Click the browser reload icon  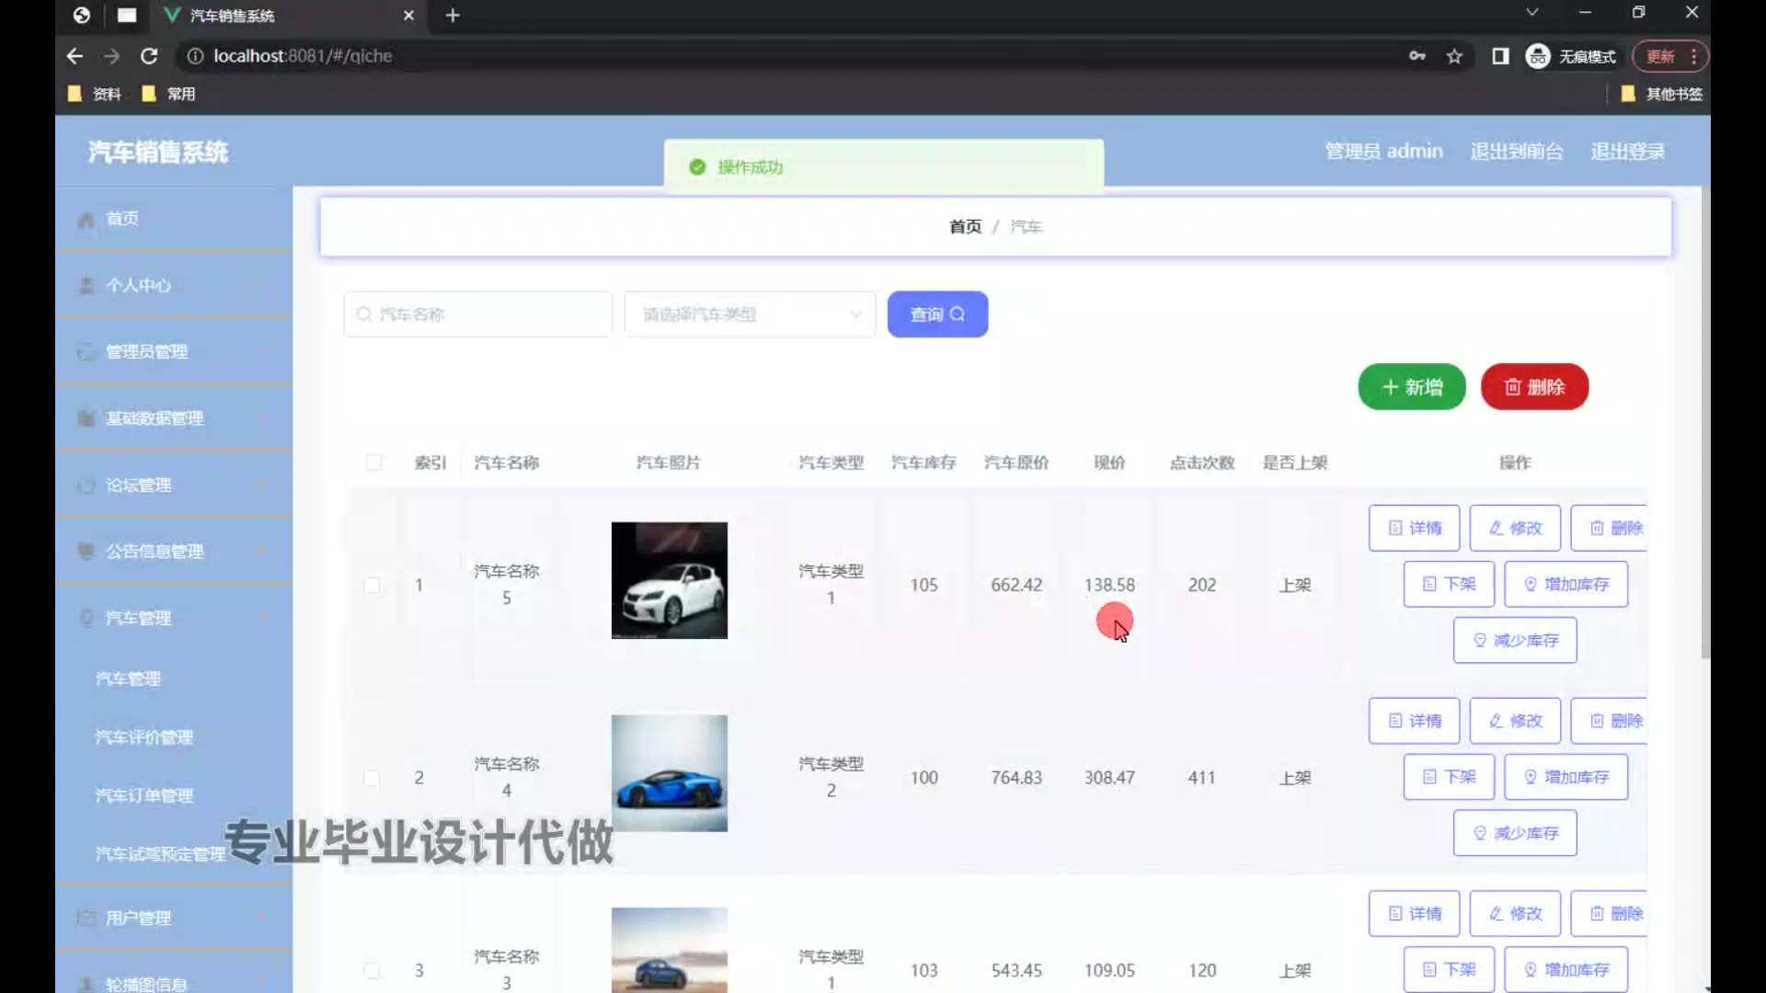click(149, 56)
